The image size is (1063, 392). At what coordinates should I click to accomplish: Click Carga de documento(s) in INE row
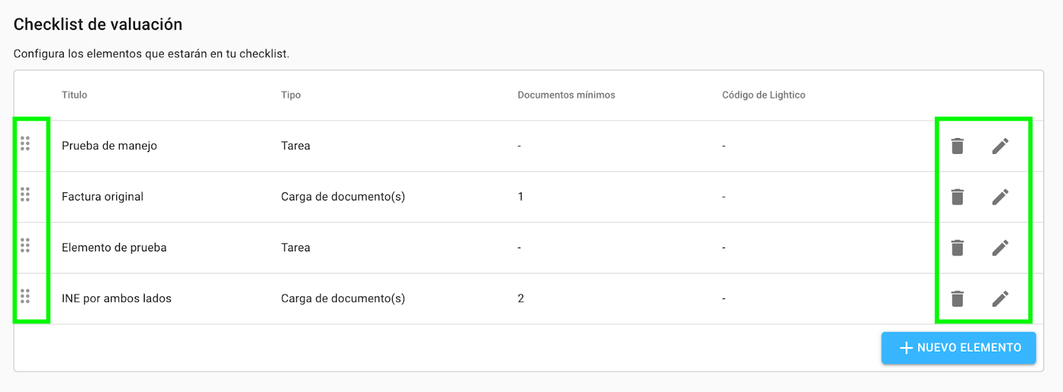pos(343,298)
